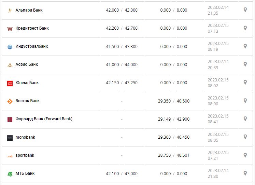
Task: Click the monobank black logo icon
Action: tap(10, 138)
